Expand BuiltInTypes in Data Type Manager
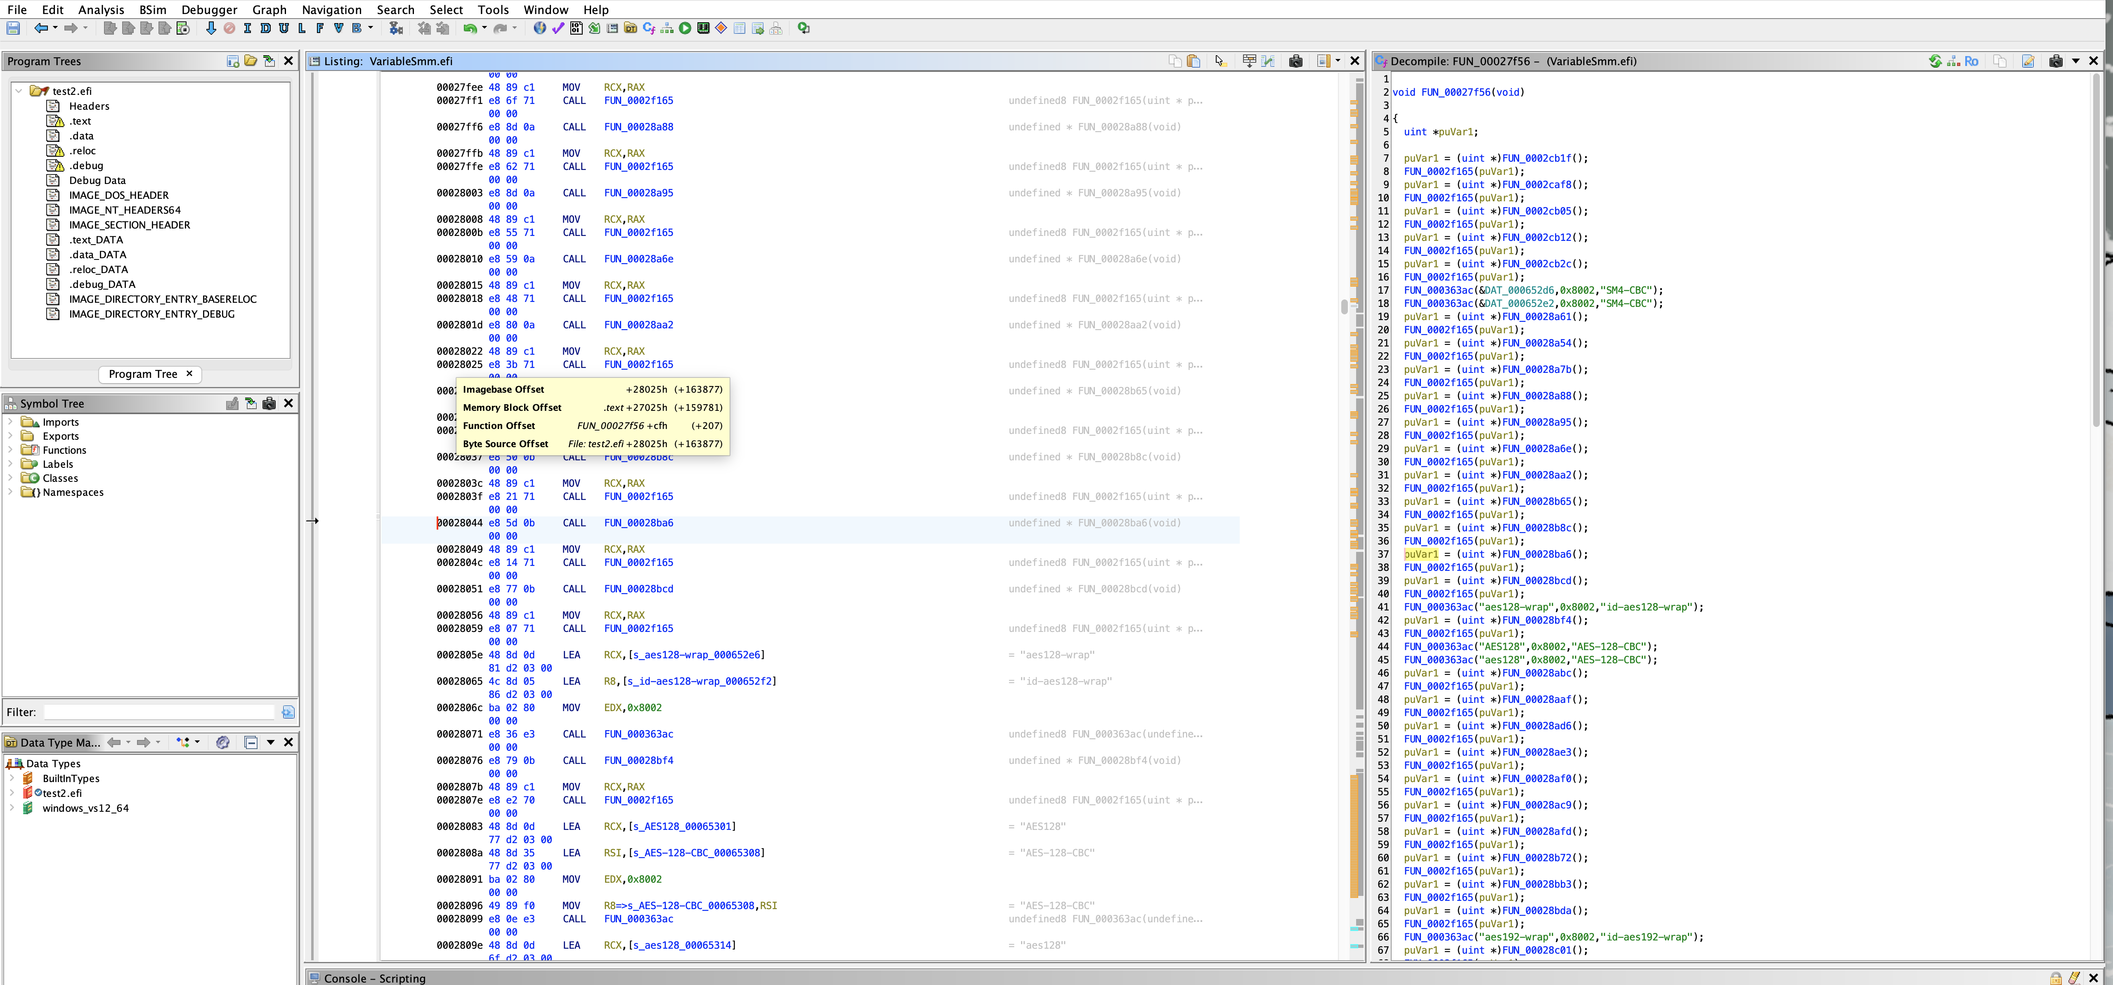This screenshot has width=2113, height=985. pos(12,778)
